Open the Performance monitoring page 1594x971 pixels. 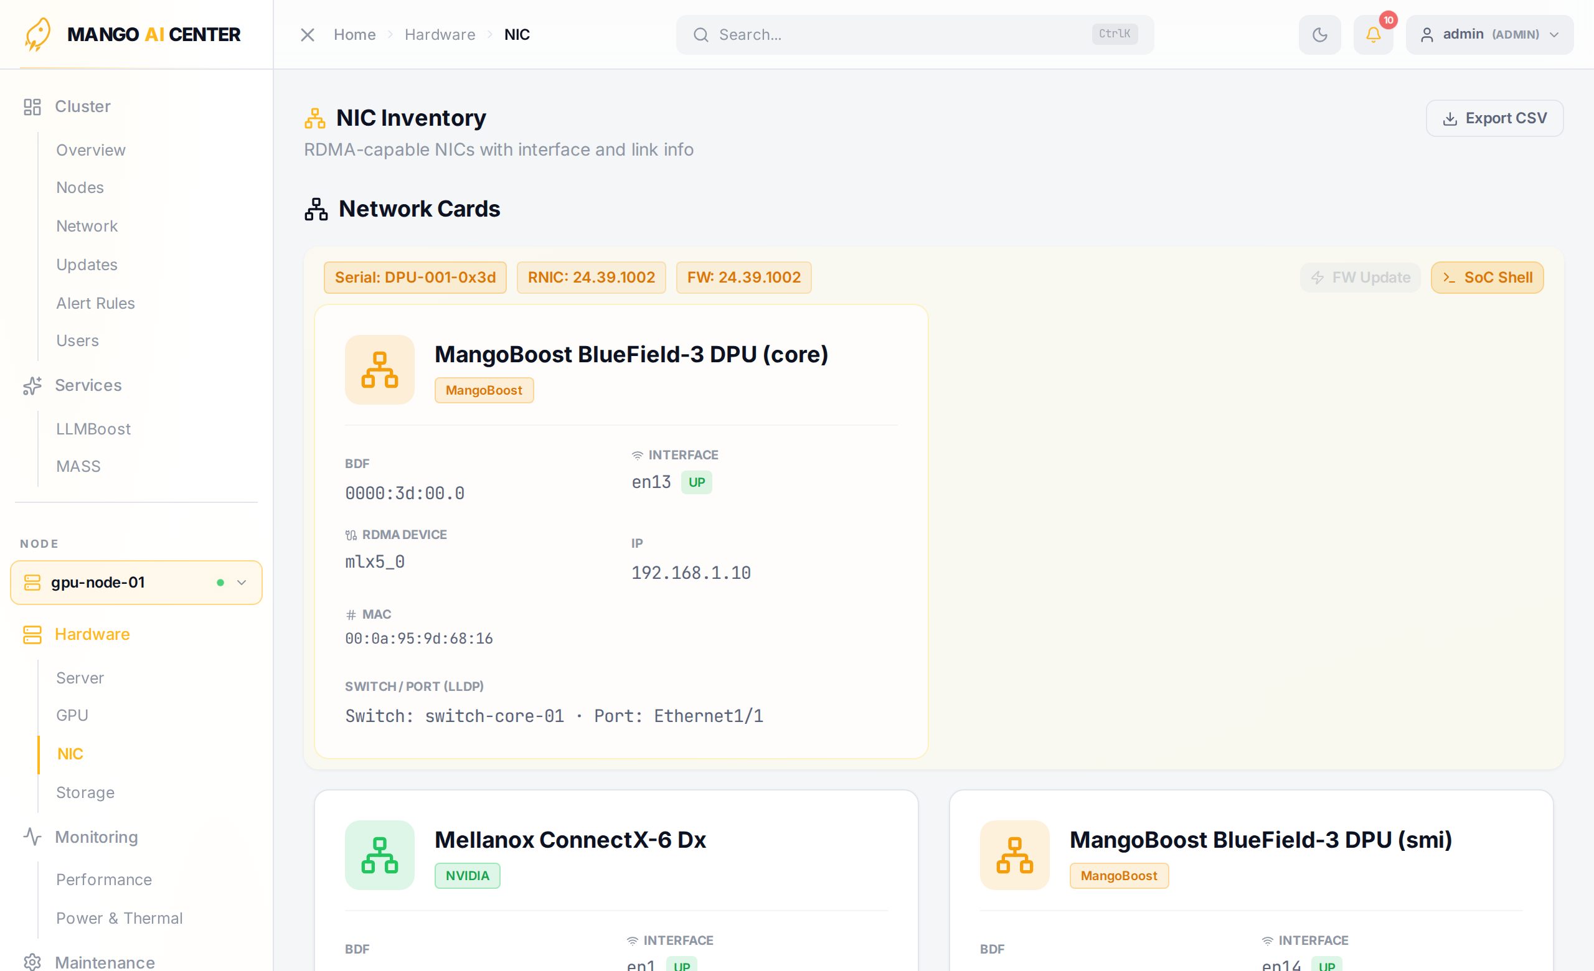tap(103, 880)
